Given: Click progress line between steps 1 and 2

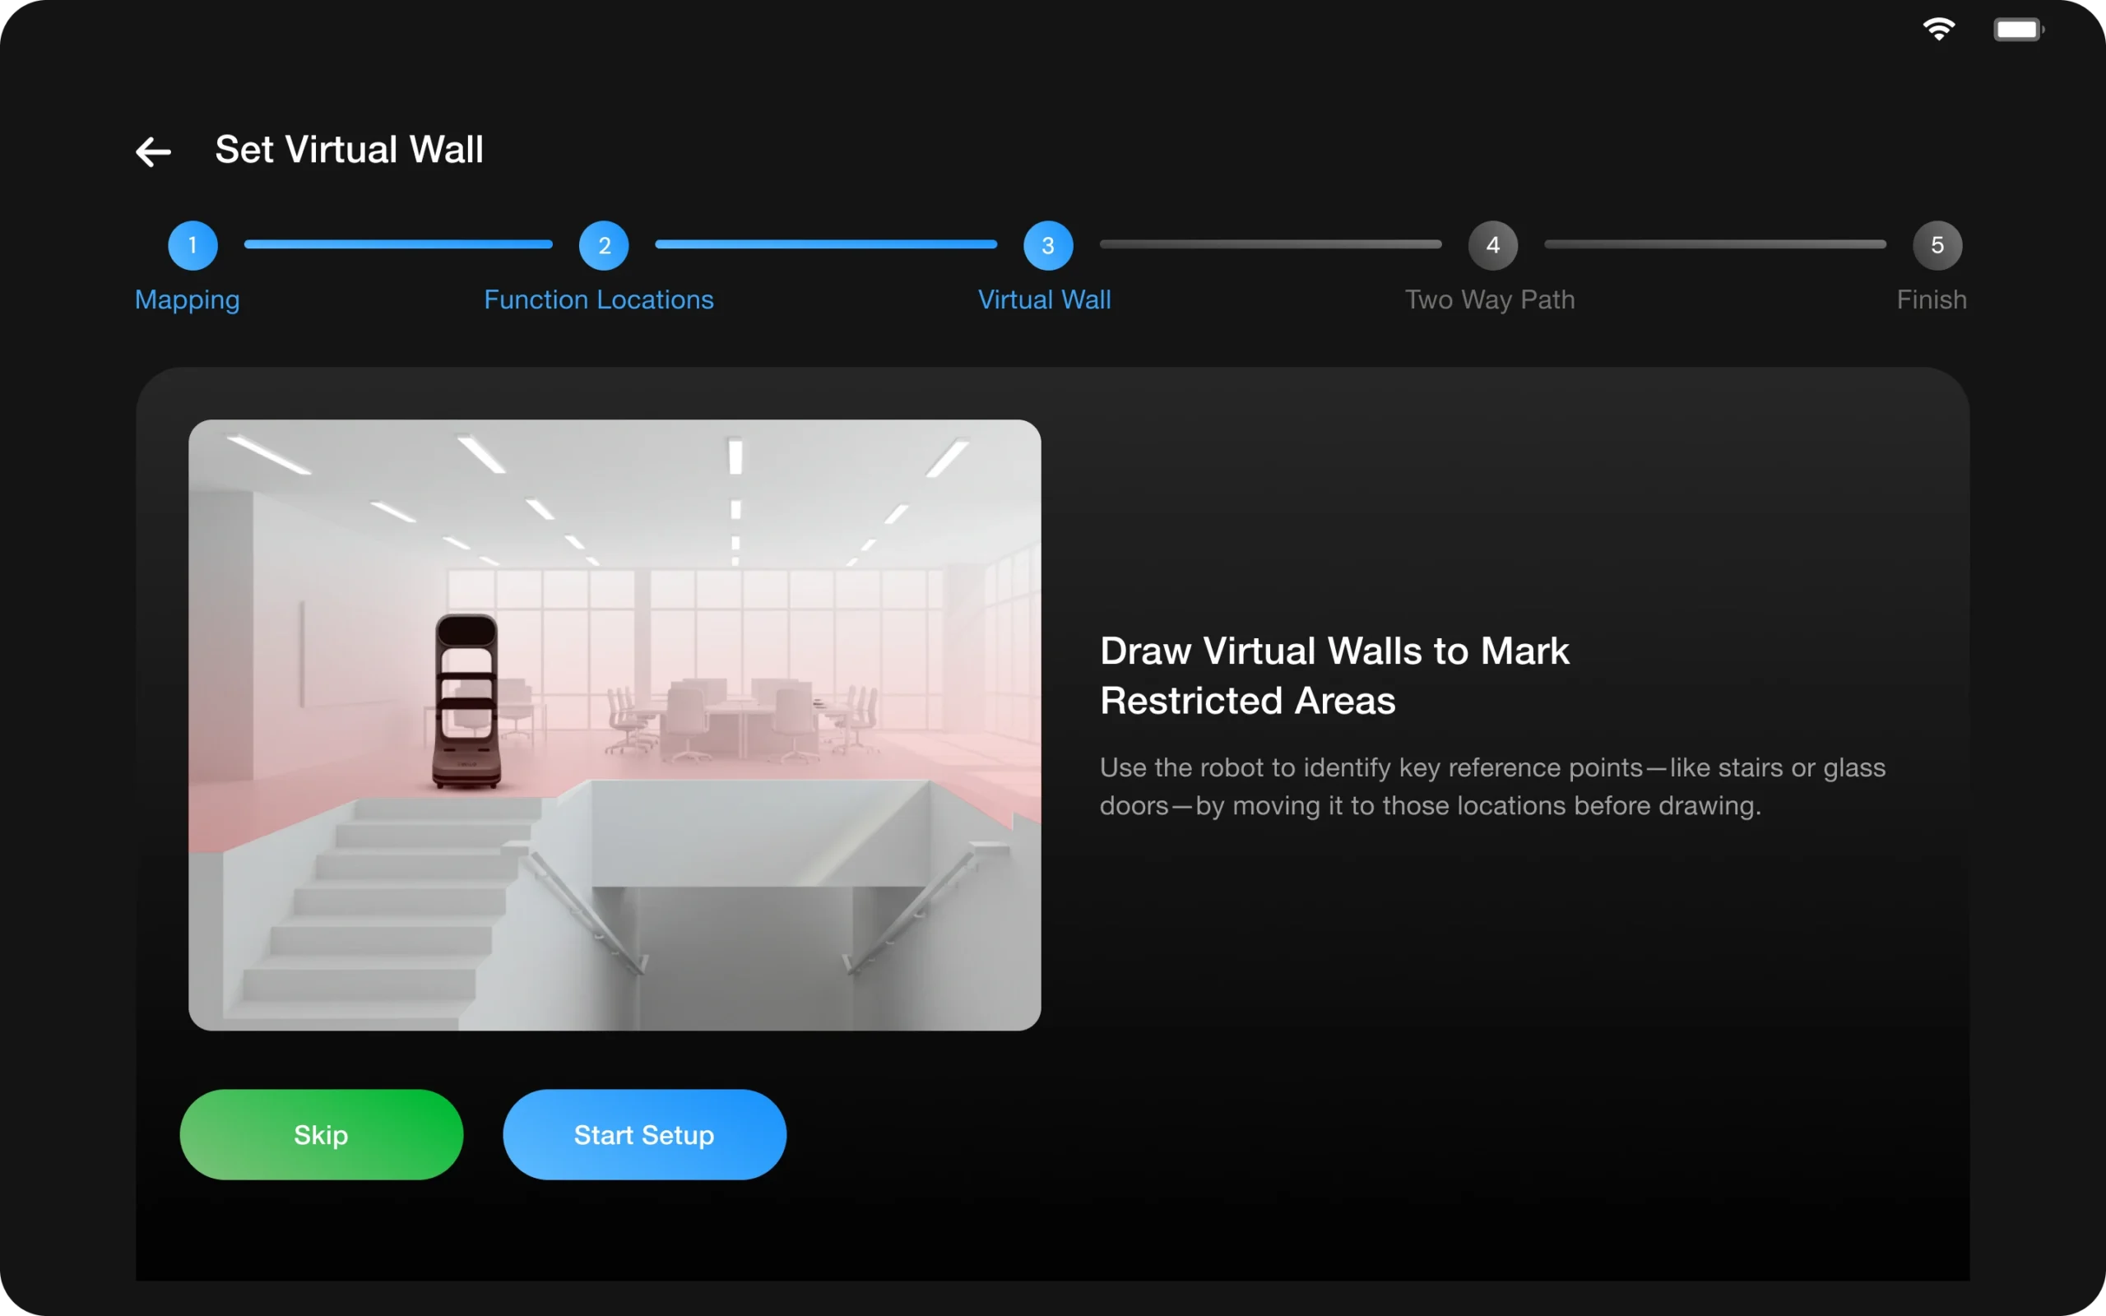Looking at the screenshot, I should click(398, 244).
